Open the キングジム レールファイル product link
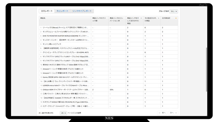This screenshot has width=218, height=122. tap(66, 32)
